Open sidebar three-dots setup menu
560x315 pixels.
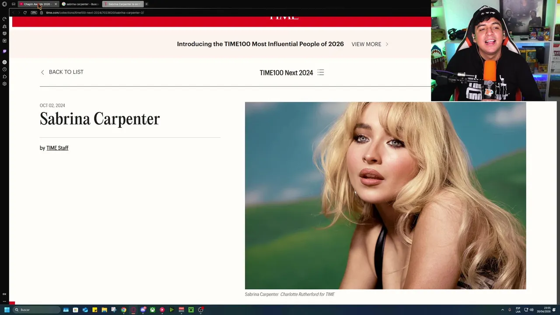coord(4,301)
